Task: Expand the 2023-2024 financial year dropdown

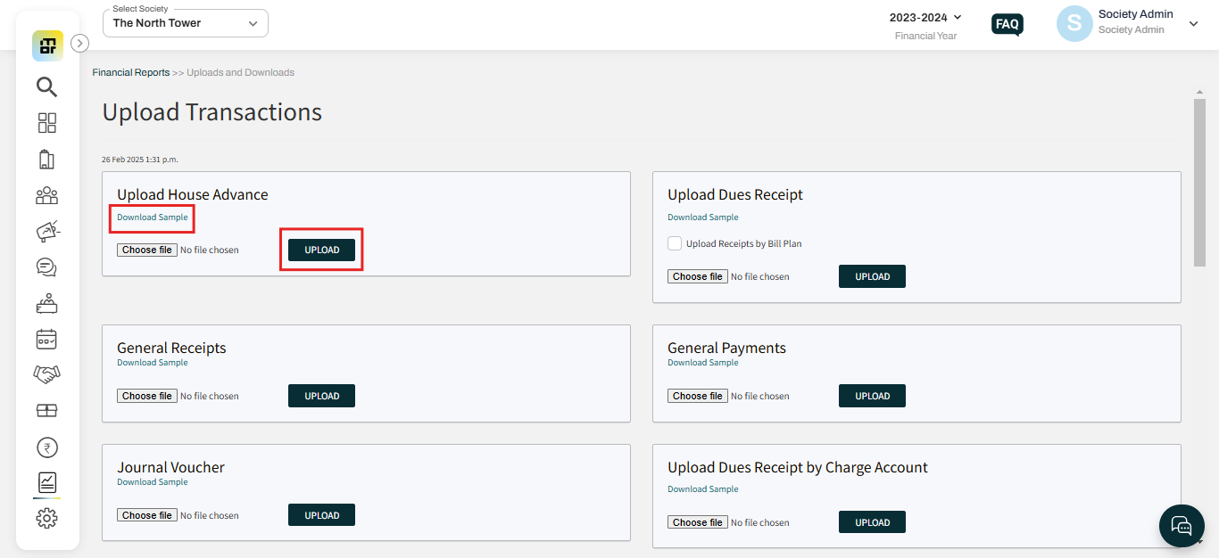Action: 925,18
